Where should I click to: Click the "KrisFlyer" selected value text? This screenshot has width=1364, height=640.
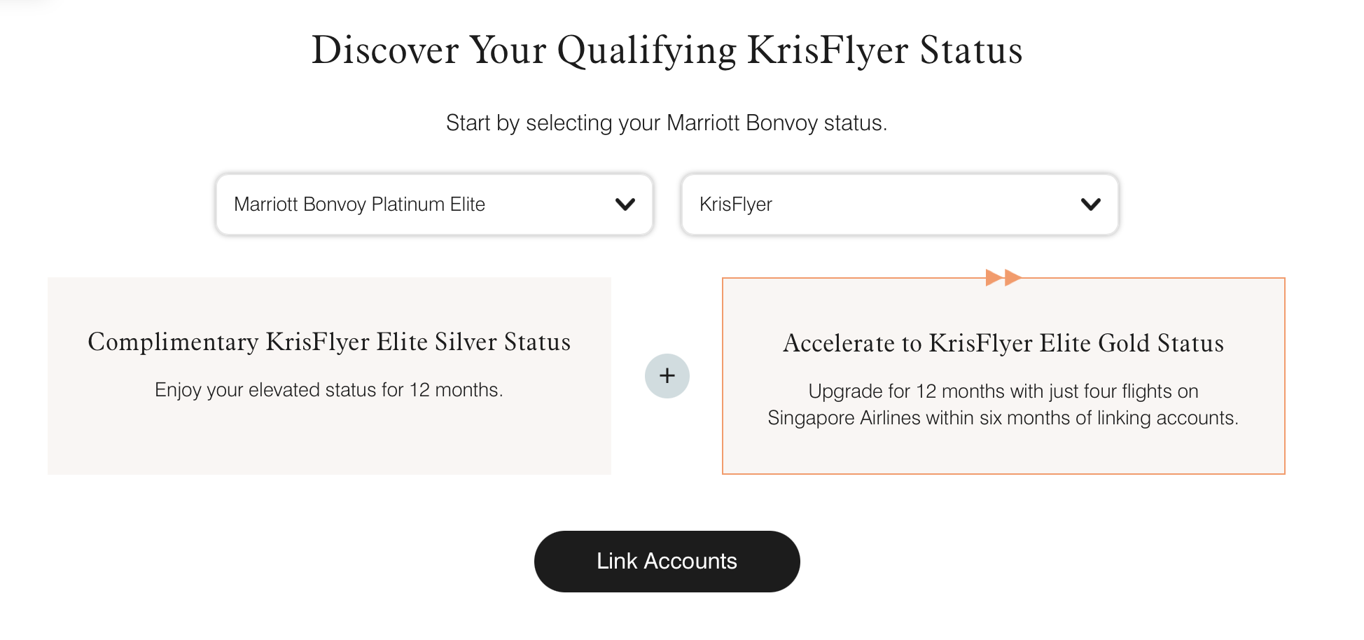coord(735,204)
